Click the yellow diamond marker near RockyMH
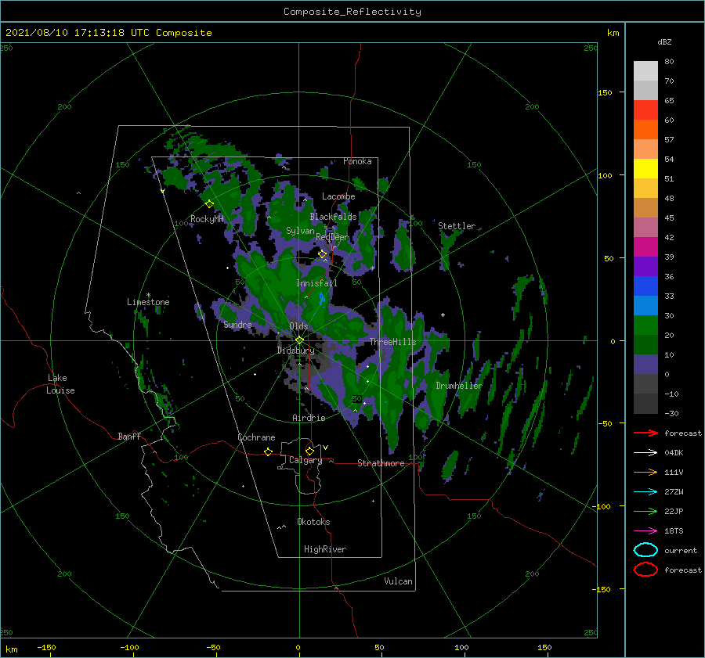The height and width of the screenshot is (658, 705). click(x=209, y=204)
